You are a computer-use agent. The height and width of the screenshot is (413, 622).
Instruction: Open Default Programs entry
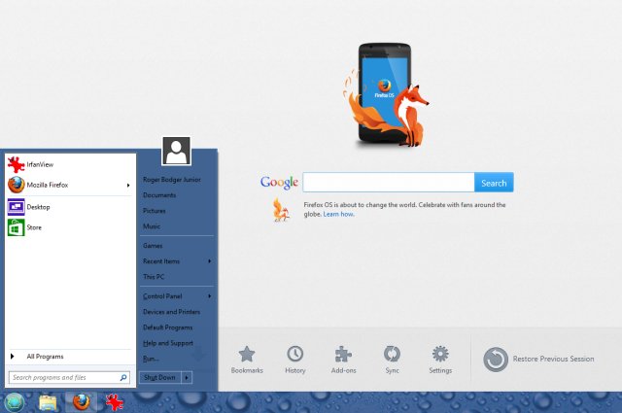168,327
